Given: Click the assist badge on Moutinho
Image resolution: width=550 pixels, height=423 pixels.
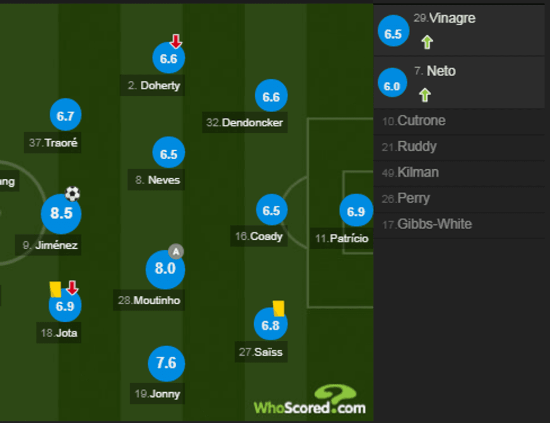Looking at the screenshot, I should [x=176, y=252].
